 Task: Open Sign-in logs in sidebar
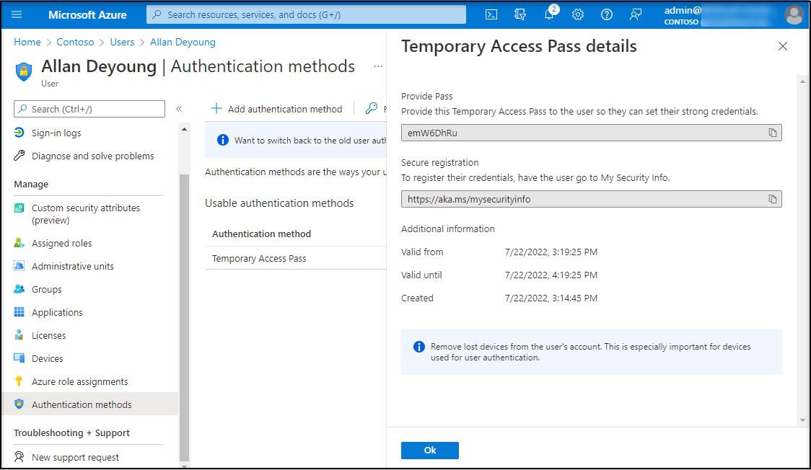tap(56, 133)
